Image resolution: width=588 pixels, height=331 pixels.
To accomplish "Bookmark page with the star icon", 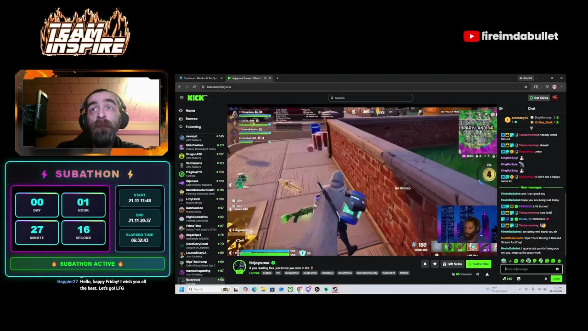I will [526, 87].
